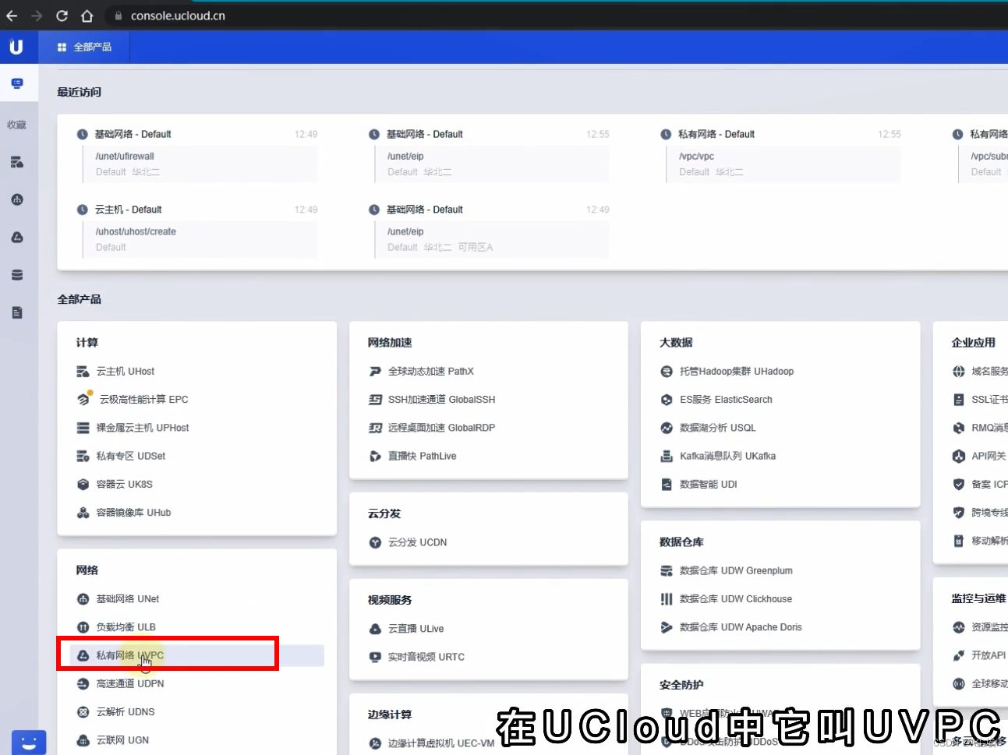
Task: Click 数据湖分析 USQL icon
Action: pyautogui.click(x=667, y=428)
